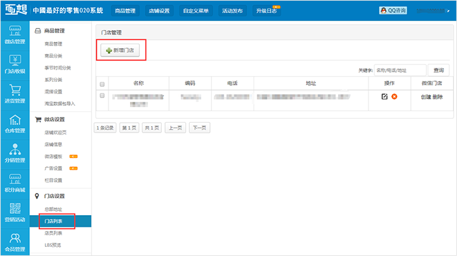Screen dimensions: 457x256
Task: Select 店员列表 in side menu
Action: point(53,233)
